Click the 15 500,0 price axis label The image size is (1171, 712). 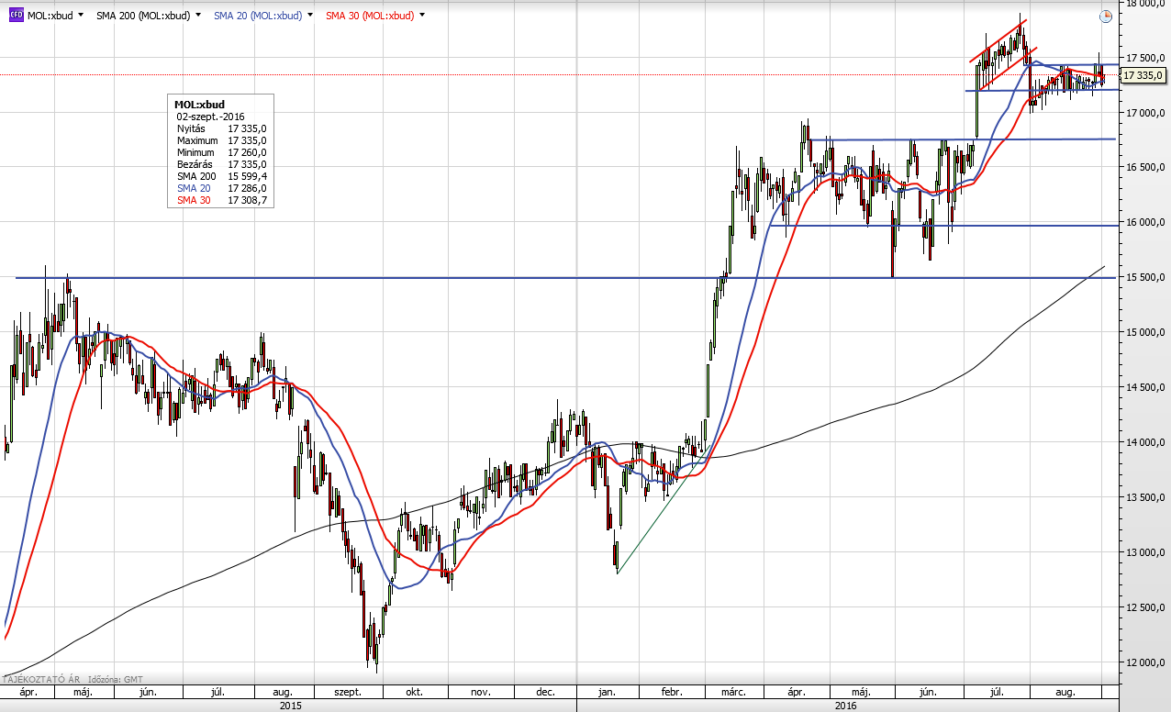pyautogui.click(x=1146, y=277)
